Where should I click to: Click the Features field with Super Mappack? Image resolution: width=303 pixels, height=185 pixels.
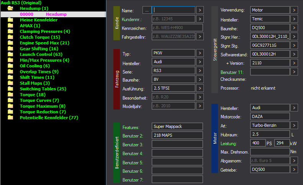pos(177,126)
